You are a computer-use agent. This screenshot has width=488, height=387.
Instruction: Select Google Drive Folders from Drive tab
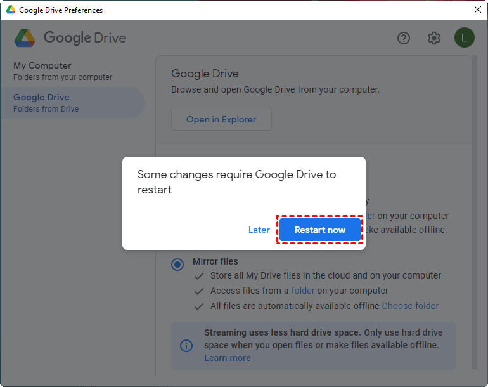[x=72, y=103]
